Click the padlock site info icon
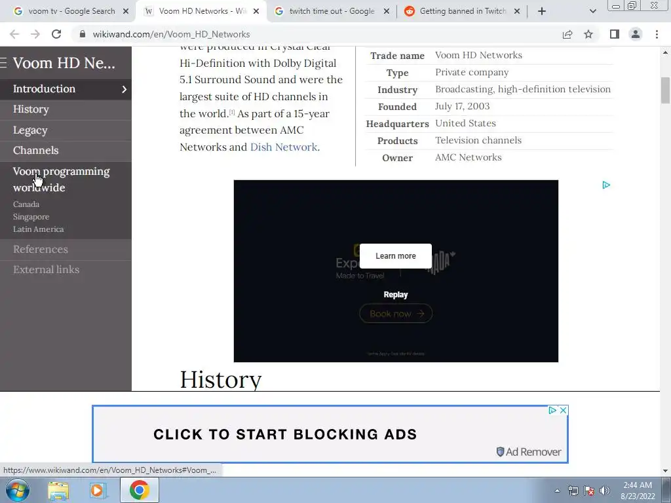 point(83,34)
